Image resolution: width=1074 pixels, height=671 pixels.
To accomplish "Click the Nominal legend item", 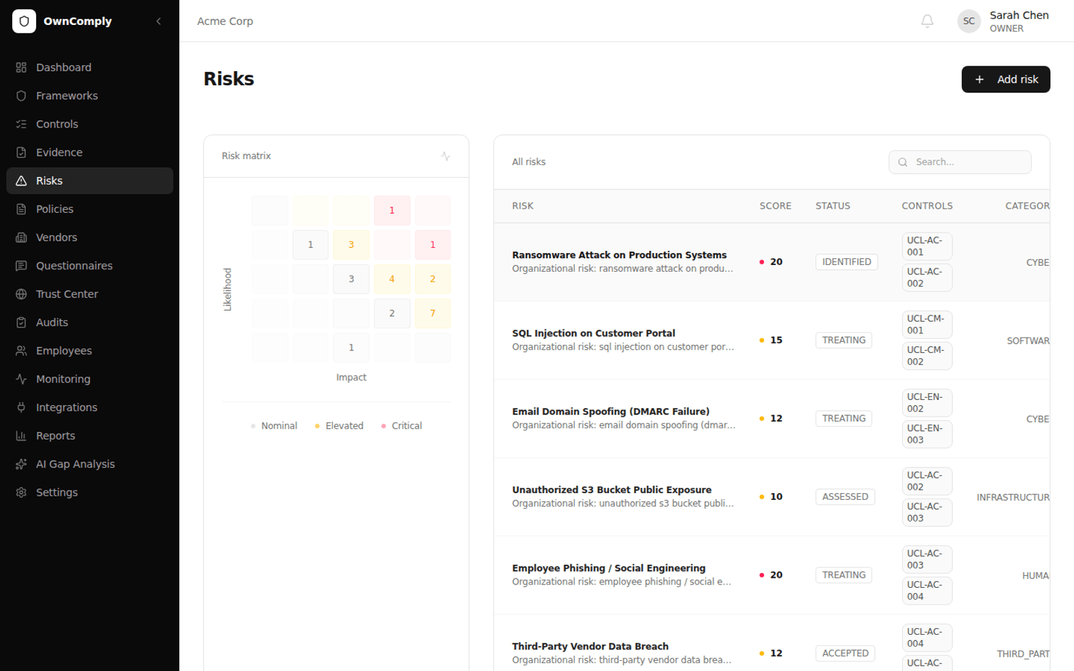I will coord(274,426).
